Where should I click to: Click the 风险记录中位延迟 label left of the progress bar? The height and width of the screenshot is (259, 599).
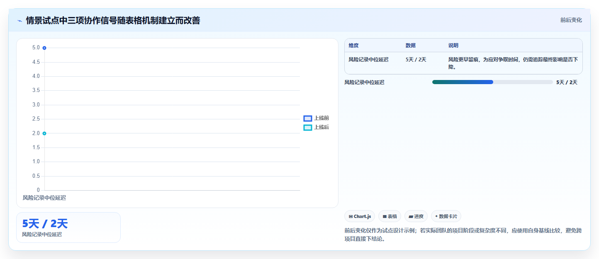[364, 82]
